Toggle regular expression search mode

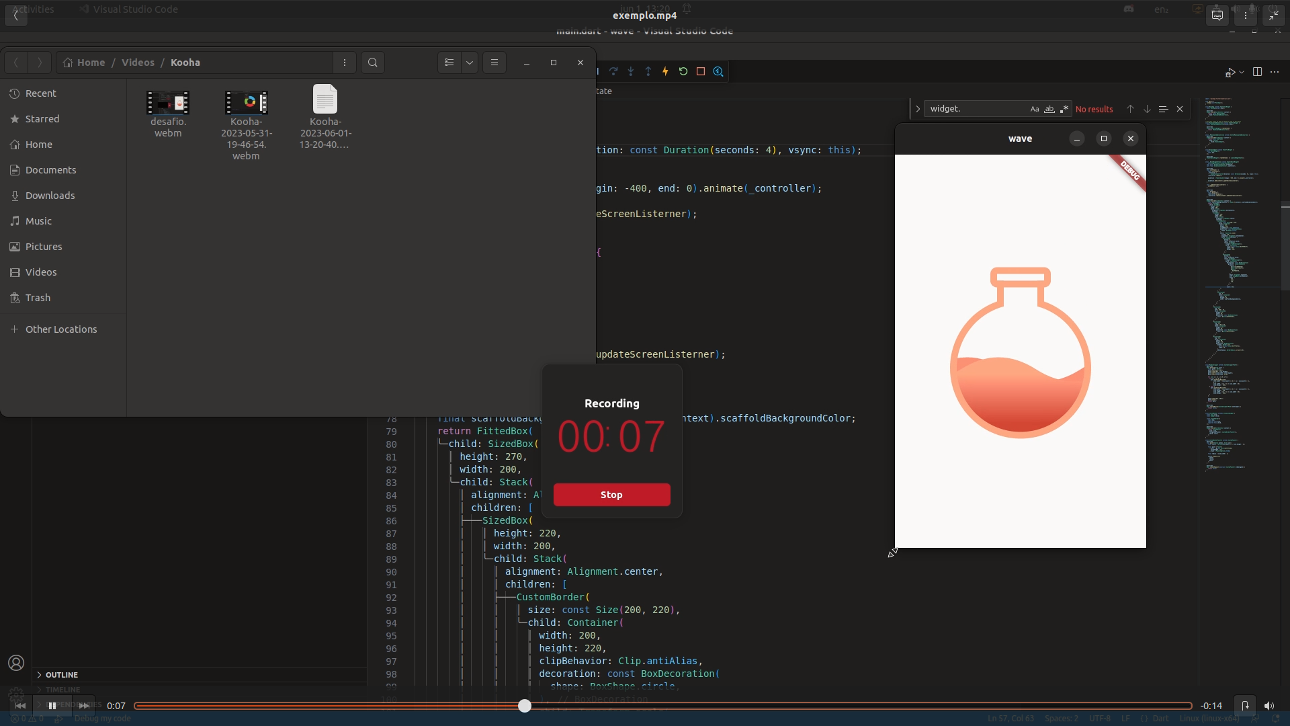(1065, 108)
